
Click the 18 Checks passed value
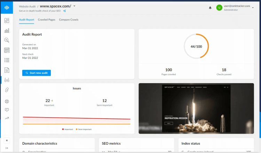point(224,70)
